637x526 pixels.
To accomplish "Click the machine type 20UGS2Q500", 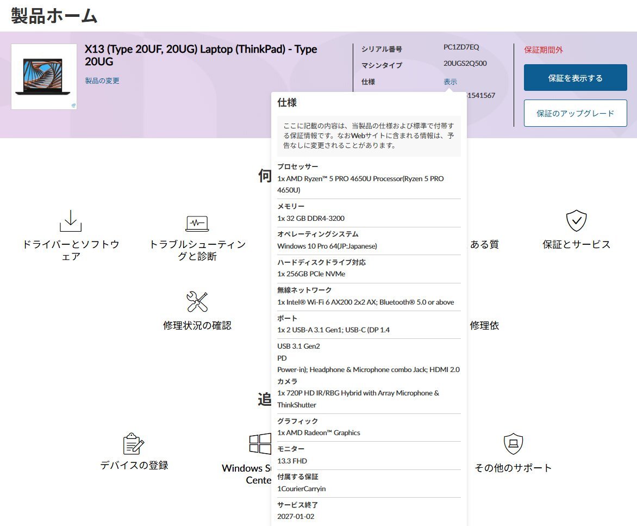I will [465, 64].
